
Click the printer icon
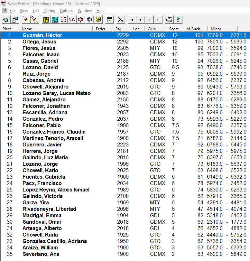tap(169, 20)
